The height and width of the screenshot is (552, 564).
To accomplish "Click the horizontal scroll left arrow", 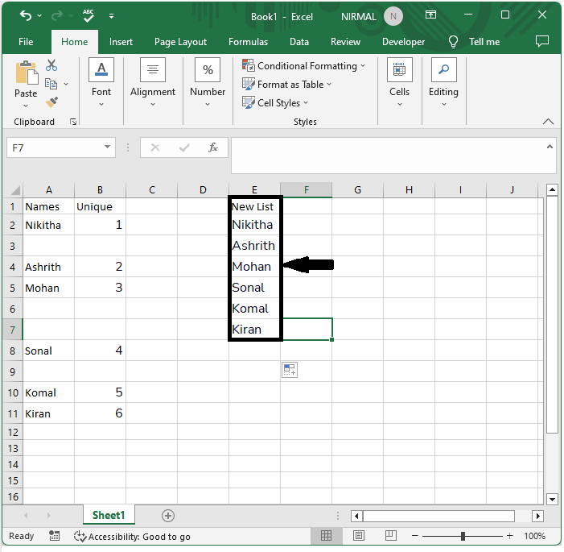I will point(356,516).
